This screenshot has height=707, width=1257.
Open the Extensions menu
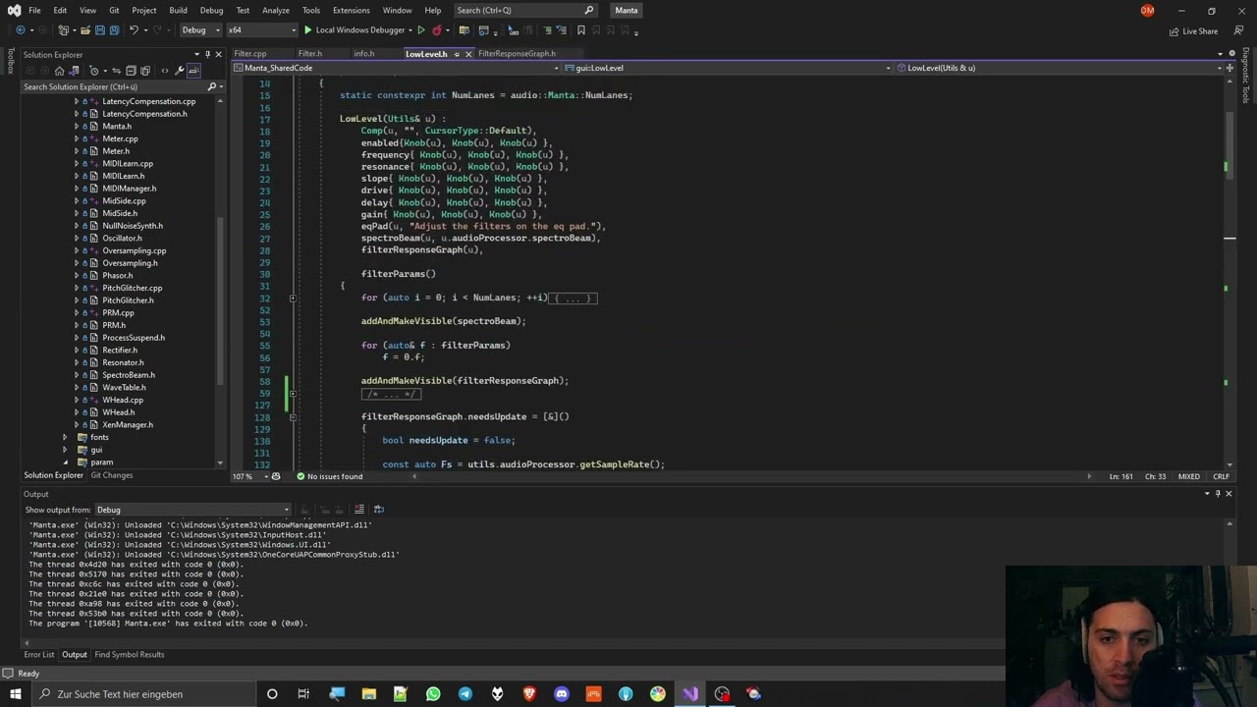351,10
